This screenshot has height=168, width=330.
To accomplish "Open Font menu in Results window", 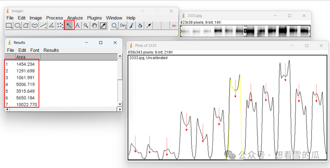I will tap(35, 50).
